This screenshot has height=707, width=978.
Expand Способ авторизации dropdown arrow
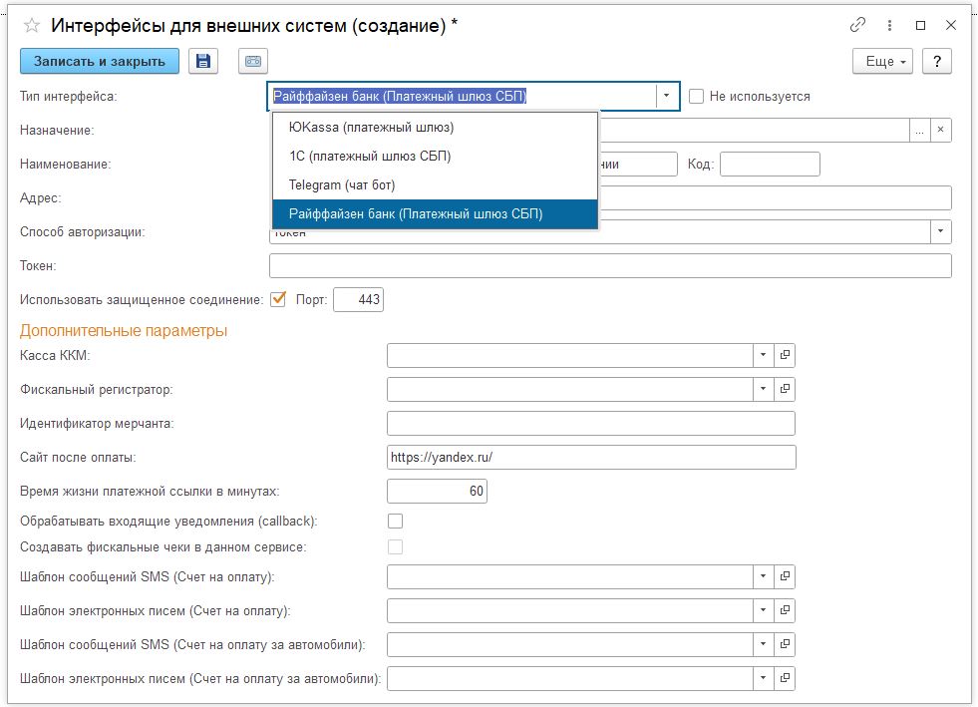940,231
